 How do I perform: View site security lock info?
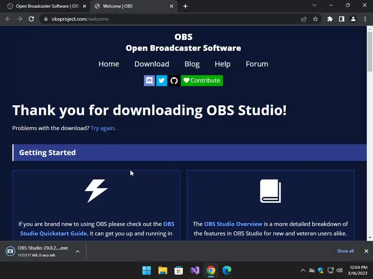[x=46, y=19]
